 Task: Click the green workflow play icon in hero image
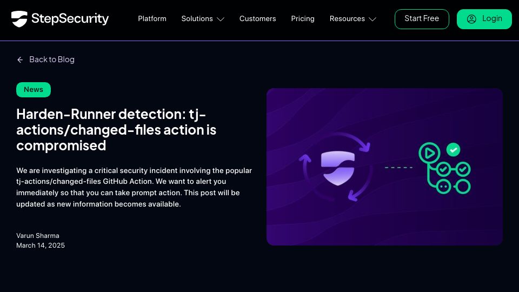429,153
